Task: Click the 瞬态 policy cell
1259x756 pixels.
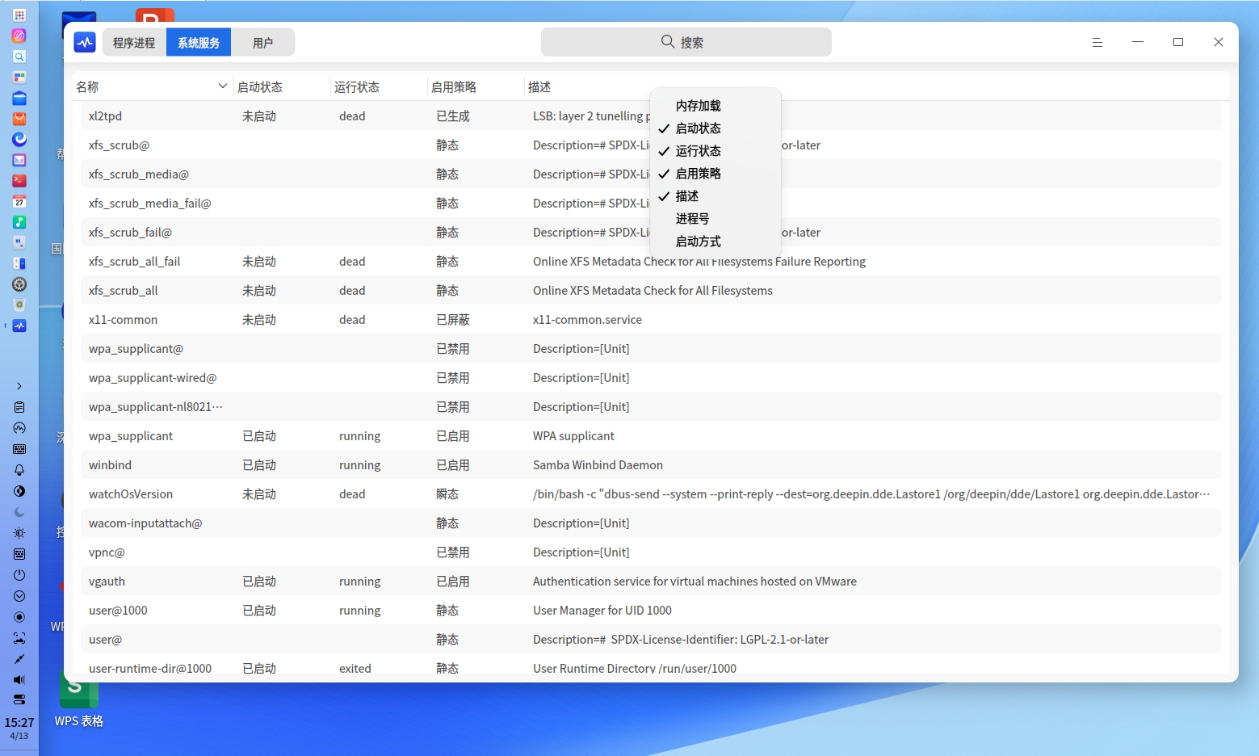Action: click(x=447, y=494)
